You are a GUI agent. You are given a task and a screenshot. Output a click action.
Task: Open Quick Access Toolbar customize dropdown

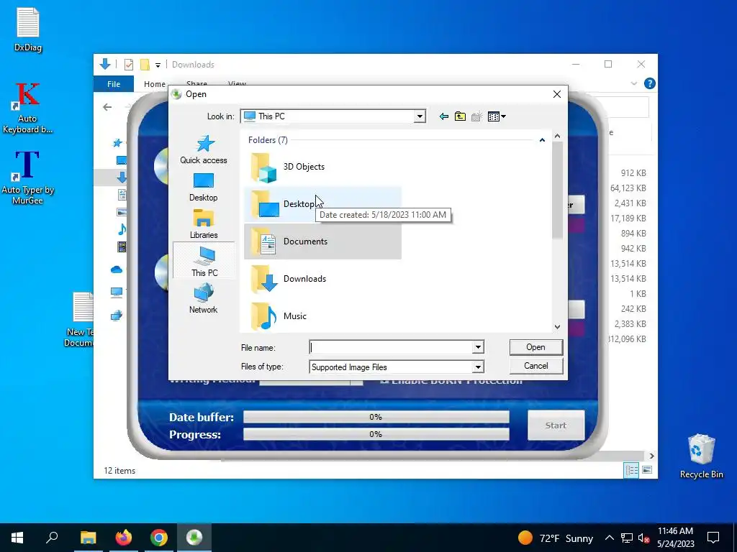point(158,65)
